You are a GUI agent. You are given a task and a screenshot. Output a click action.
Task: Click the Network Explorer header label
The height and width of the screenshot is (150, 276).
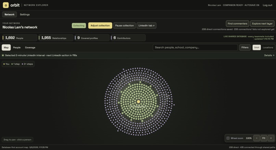pos(36,5)
